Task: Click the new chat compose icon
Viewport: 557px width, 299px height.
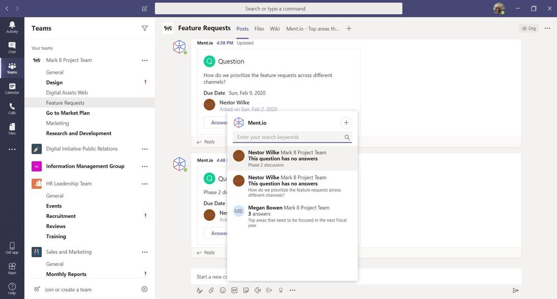Action: point(145,8)
